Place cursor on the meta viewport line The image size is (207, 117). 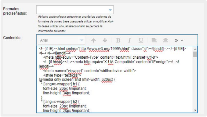(x=89, y=71)
